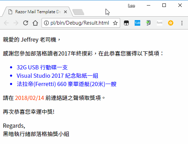Image resolution: width=188 pixels, height=144 pixels.
Task: Open the Lee profile switcher
Action: pyautogui.click(x=132, y=6)
